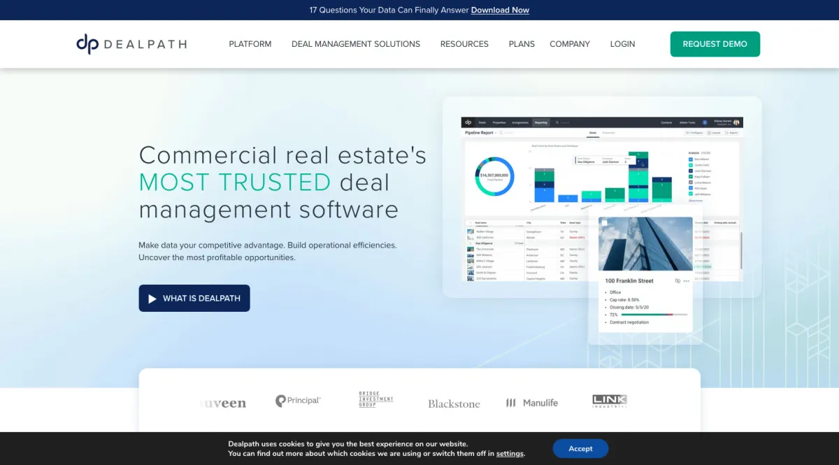
Task: Open Contacts in dashboard preview
Action: point(666,122)
